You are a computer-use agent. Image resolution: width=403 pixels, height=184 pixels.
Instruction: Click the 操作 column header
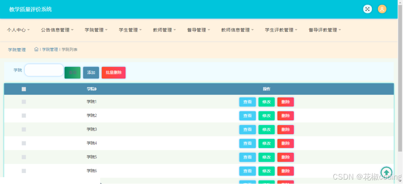coord(266,89)
